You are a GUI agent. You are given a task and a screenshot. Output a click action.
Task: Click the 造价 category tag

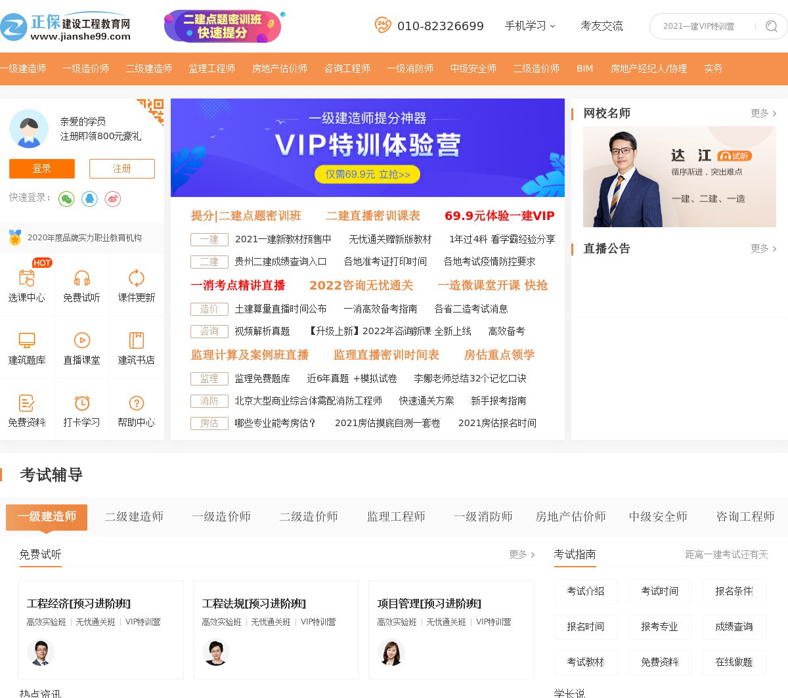tap(209, 309)
